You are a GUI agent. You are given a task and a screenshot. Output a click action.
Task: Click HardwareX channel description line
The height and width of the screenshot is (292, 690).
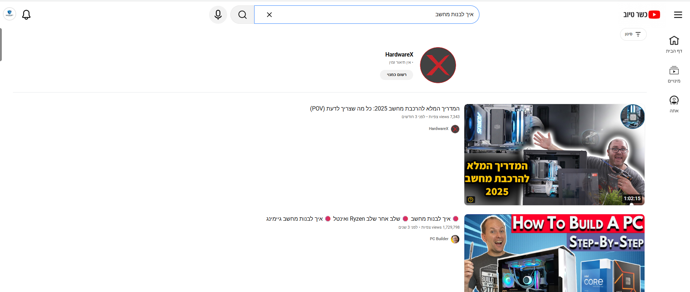[x=401, y=62]
